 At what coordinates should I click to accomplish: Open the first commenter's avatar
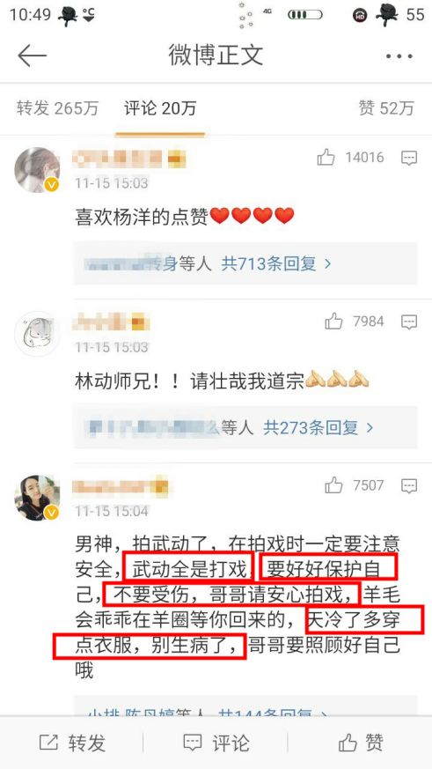coord(37,170)
